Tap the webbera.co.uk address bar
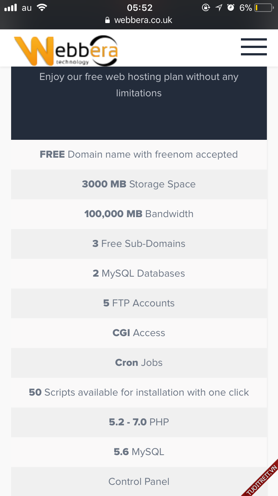This screenshot has width=278, height=496. click(x=143, y=20)
